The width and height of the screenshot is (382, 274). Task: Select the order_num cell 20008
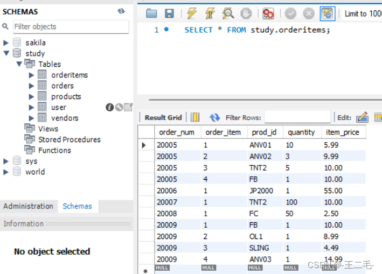click(x=178, y=214)
